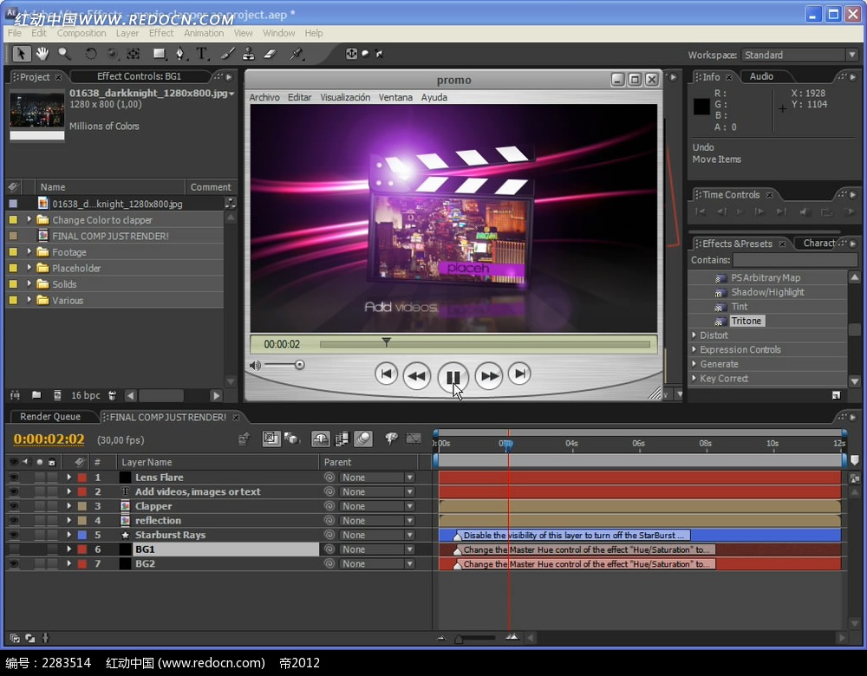Image resolution: width=867 pixels, height=676 pixels.
Task: Toggle solo switch for Clapper layer
Action: [39, 506]
